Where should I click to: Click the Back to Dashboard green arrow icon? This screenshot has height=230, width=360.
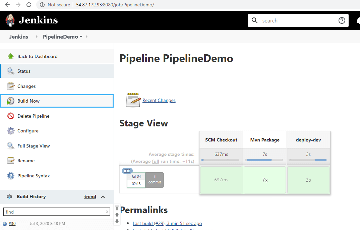[x=11, y=56]
